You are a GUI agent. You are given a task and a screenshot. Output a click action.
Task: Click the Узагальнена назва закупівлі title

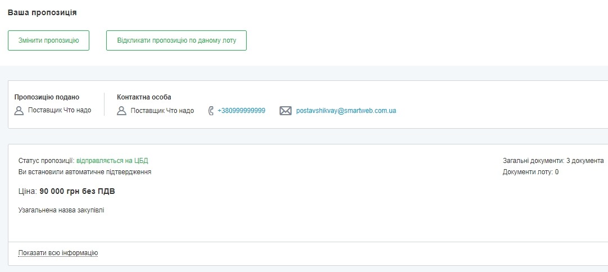click(61, 210)
